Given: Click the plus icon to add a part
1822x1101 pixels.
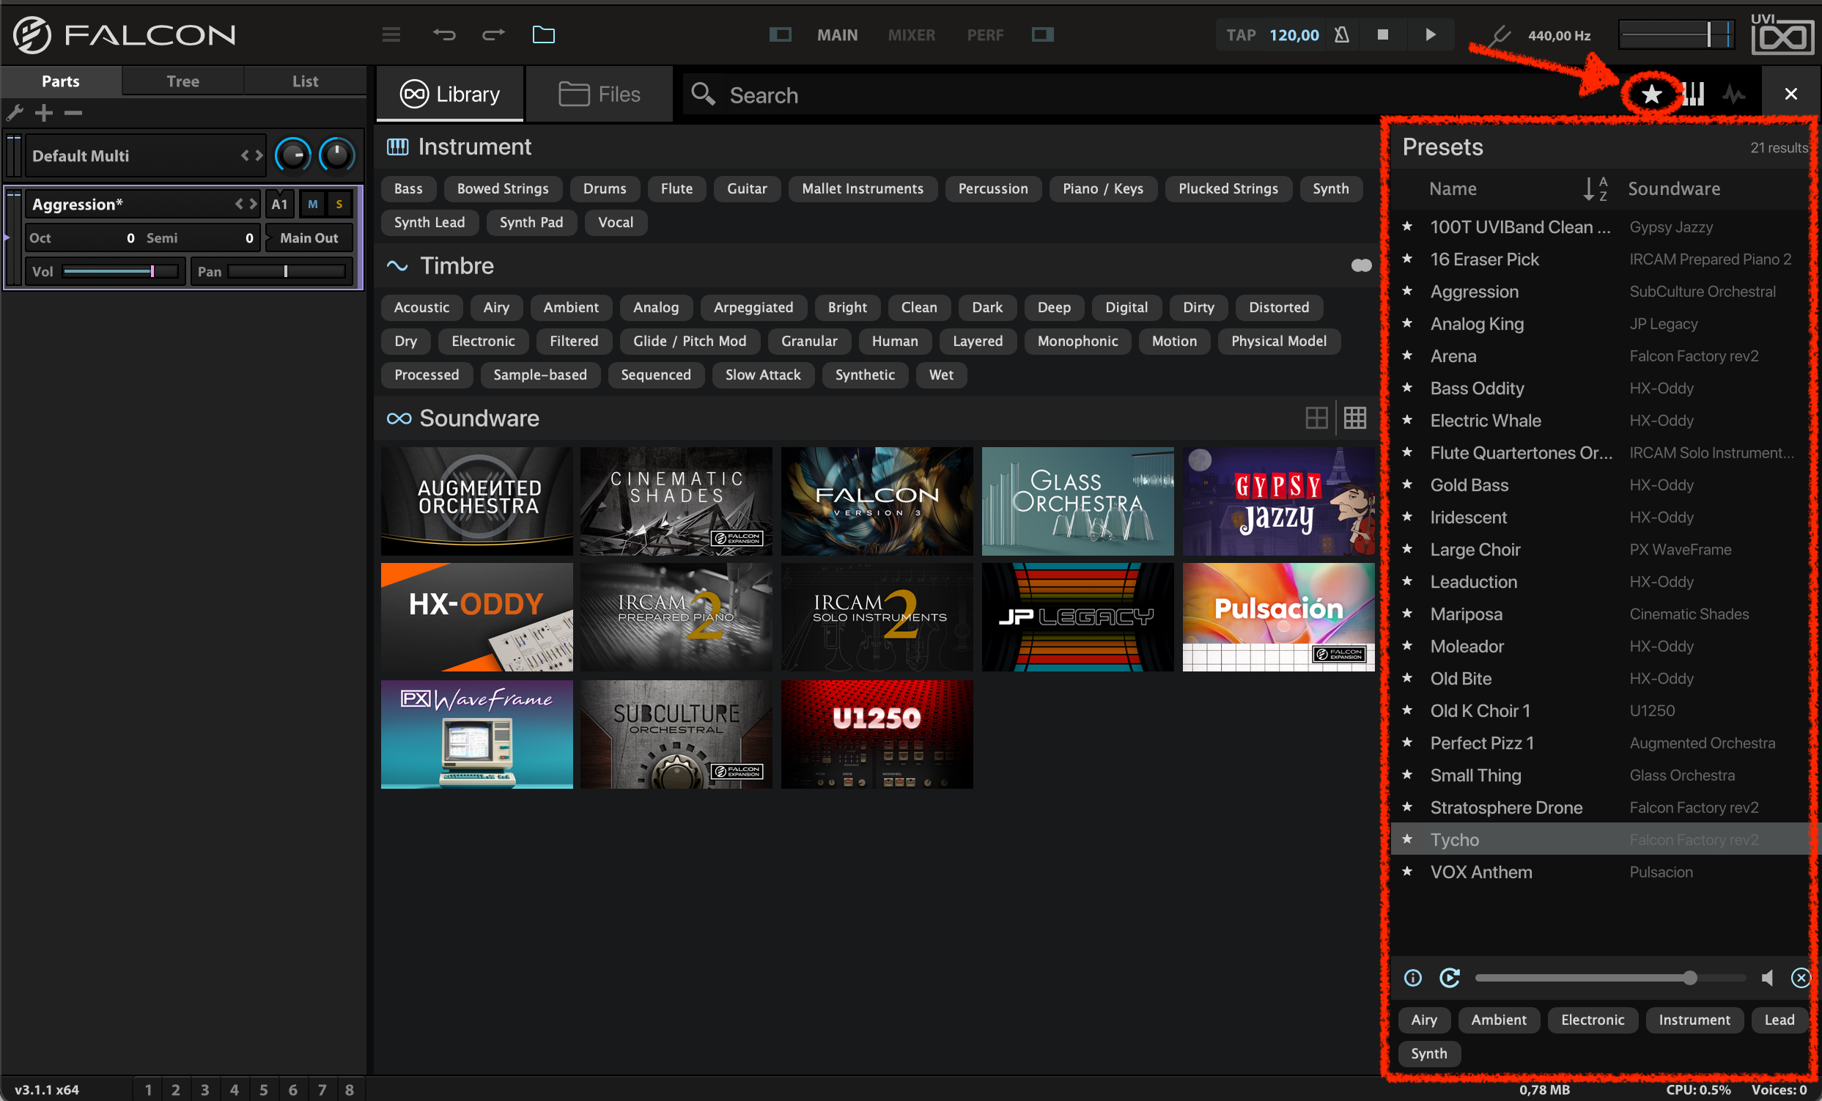Looking at the screenshot, I should point(45,113).
